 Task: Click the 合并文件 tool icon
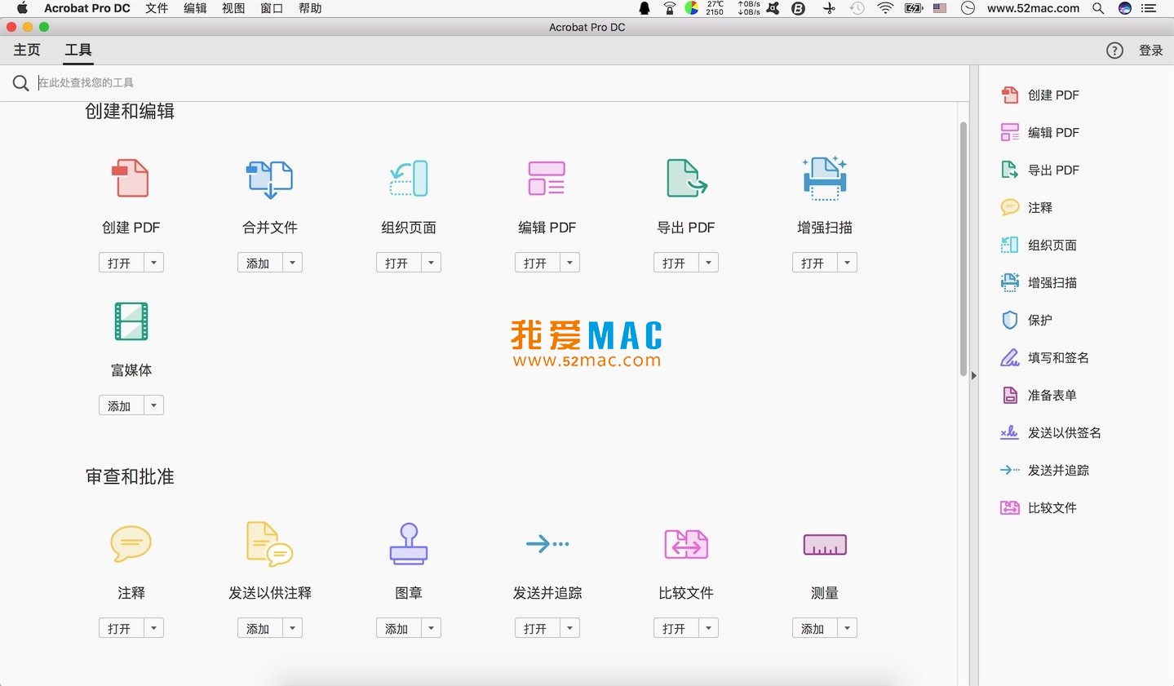pos(269,179)
